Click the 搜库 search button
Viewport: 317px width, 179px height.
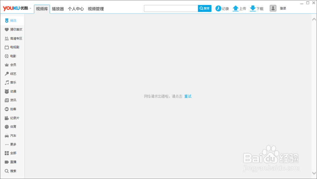click(x=204, y=9)
